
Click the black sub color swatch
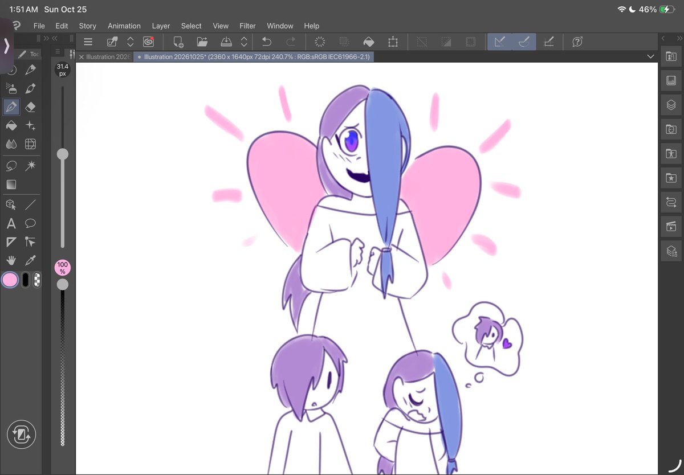click(x=26, y=280)
